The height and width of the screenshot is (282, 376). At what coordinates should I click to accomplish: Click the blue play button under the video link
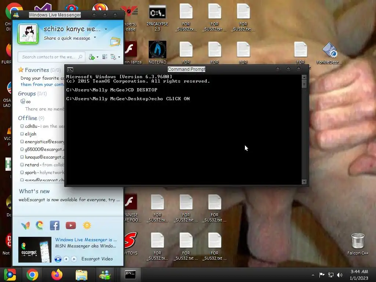pyautogui.click(x=58, y=259)
